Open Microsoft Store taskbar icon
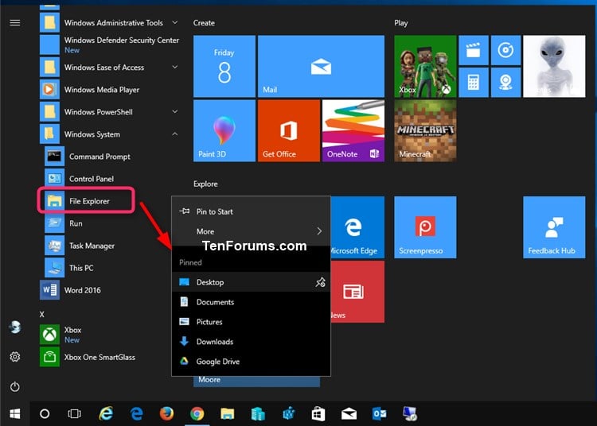Image resolution: width=597 pixels, height=426 pixels. [318, 413]
